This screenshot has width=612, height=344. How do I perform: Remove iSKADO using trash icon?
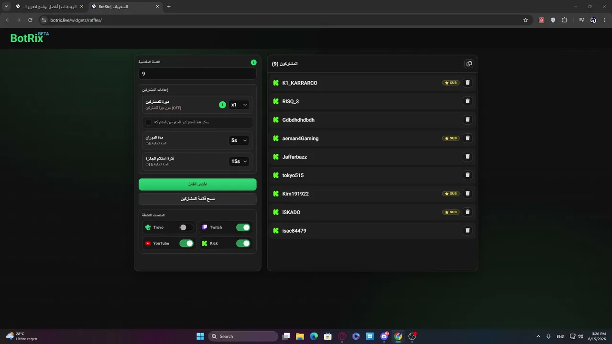click(468, 212)
